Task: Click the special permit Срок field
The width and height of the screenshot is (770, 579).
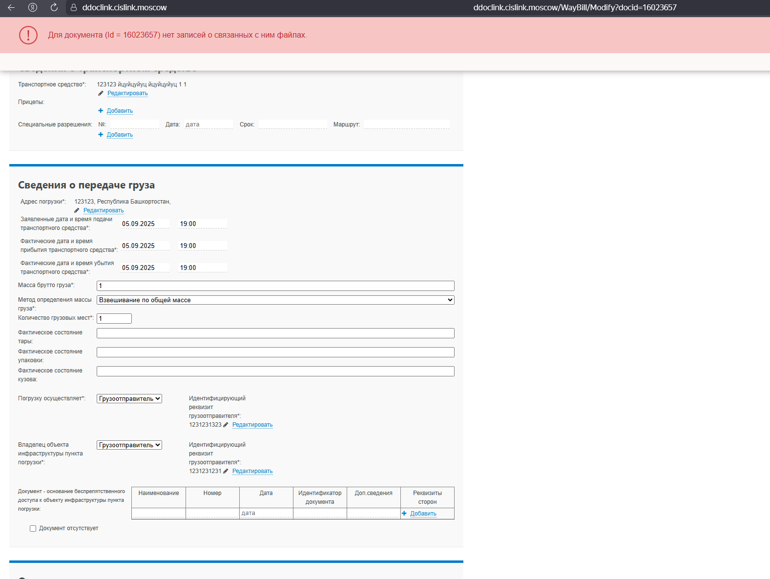Action: 293,124
